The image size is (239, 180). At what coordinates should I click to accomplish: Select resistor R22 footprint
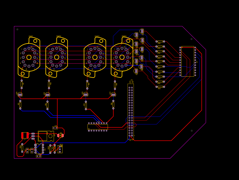[x=60, y=149]
